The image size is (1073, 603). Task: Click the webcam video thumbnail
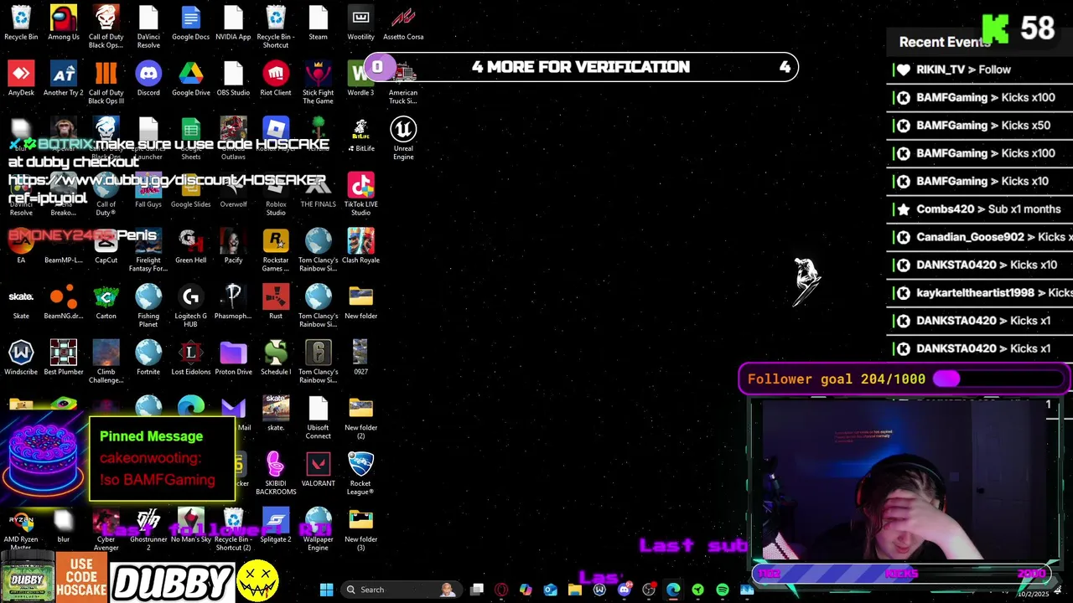click(905, 479)
